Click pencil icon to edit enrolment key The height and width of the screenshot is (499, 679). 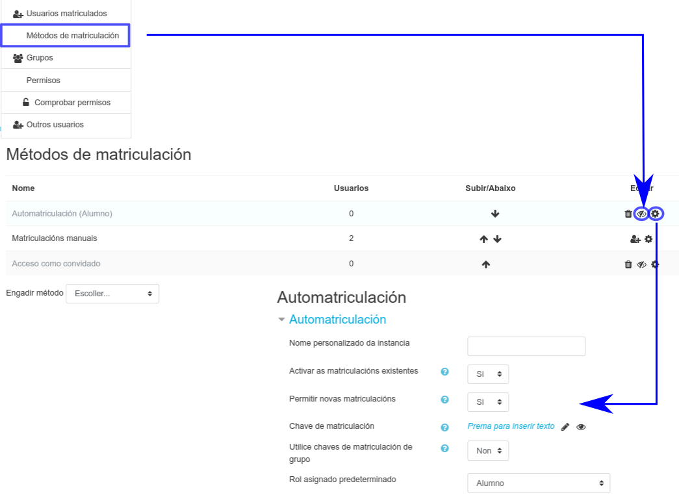[x=565, y=427]
